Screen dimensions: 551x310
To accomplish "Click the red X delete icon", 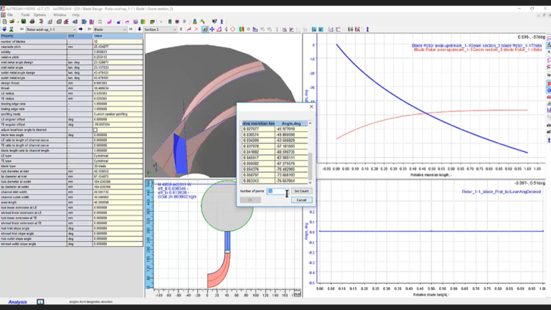I will pyautogui.click(x=197, y=29).
